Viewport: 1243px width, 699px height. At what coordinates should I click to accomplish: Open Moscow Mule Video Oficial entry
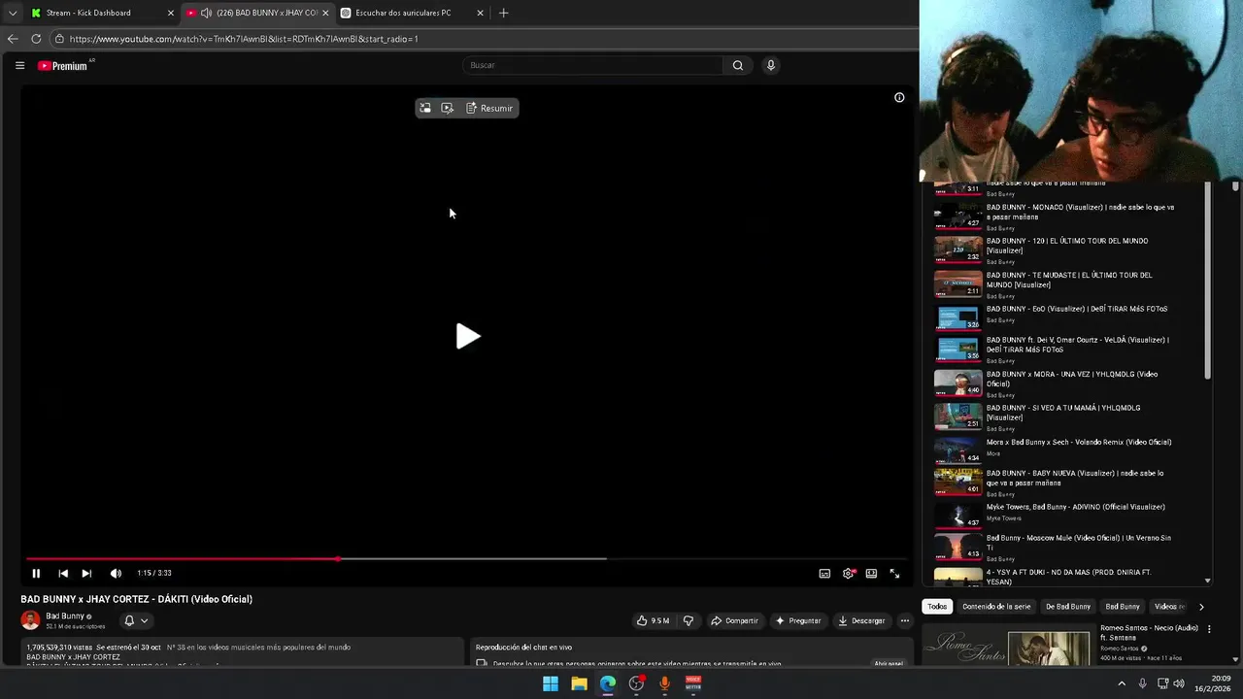click(x=1065, y=548)
